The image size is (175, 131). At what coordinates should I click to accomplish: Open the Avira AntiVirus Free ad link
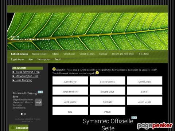click(26, 72)
